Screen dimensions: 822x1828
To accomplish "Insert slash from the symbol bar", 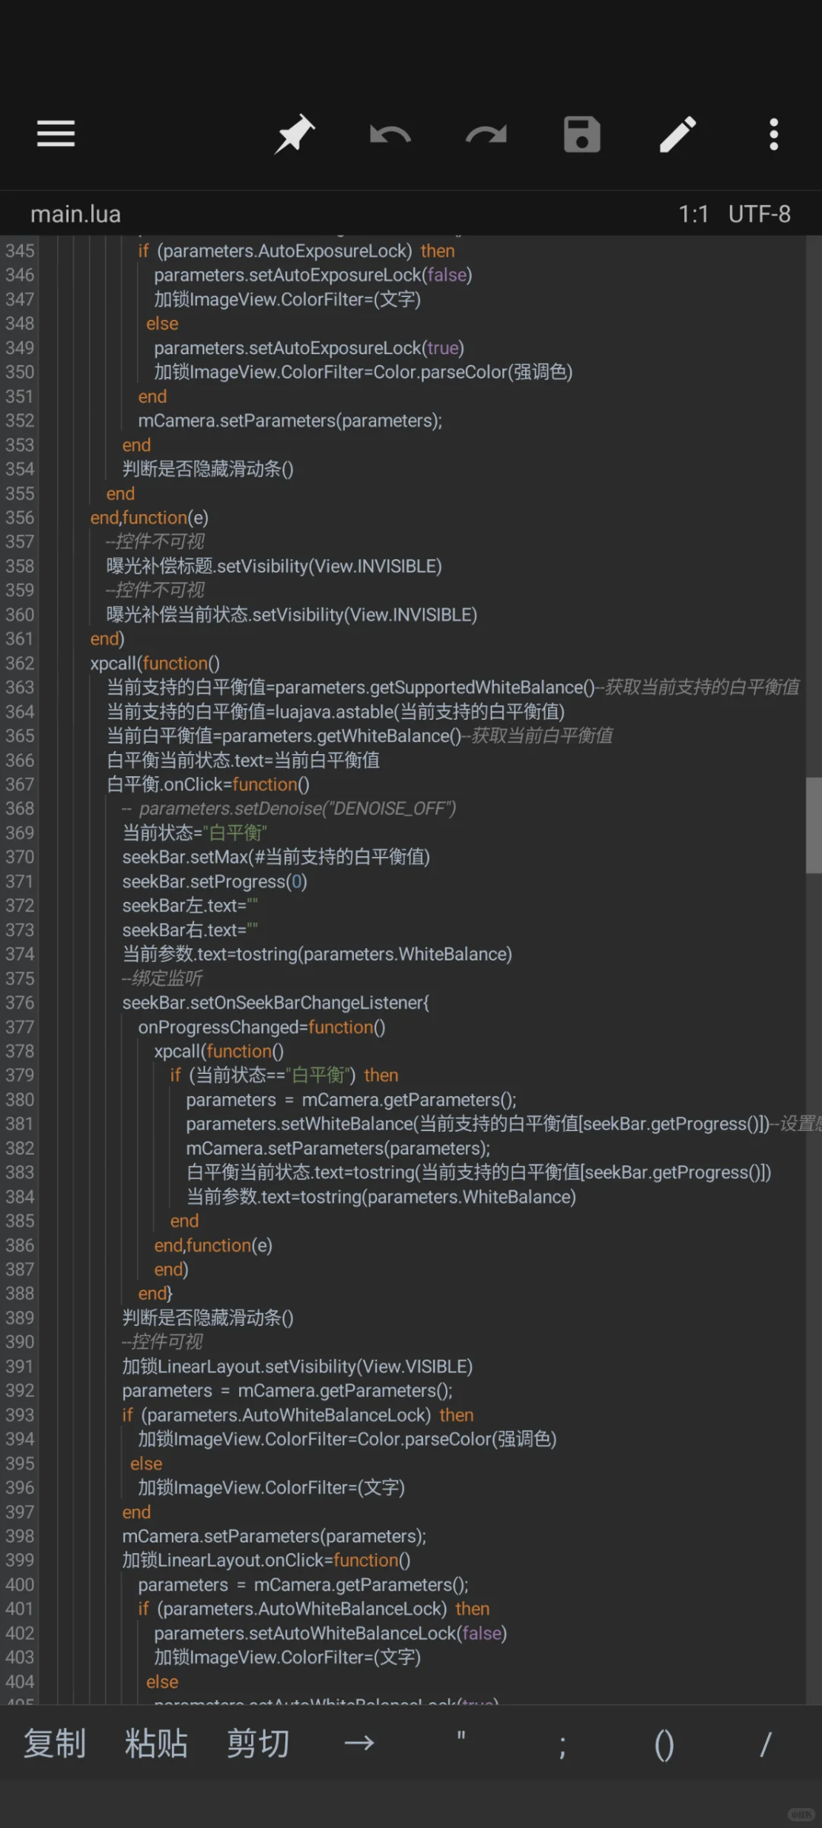I will [766, 1744].
